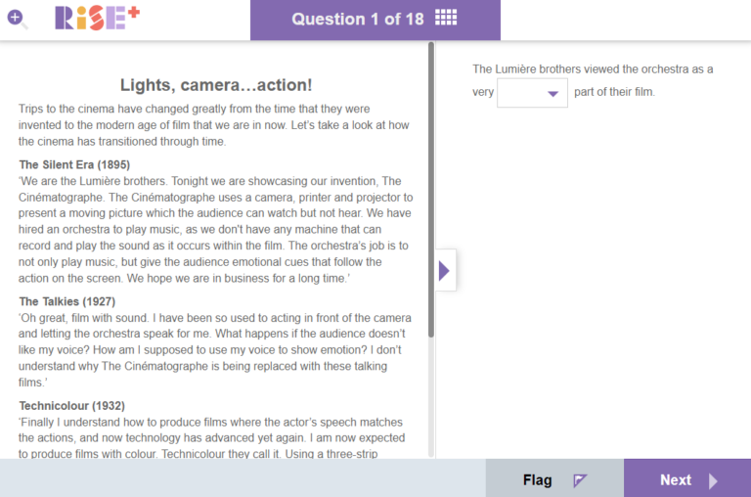Go to next question with Next
Viewport: 751px width, 497px height.
click(x=686, y=479)
